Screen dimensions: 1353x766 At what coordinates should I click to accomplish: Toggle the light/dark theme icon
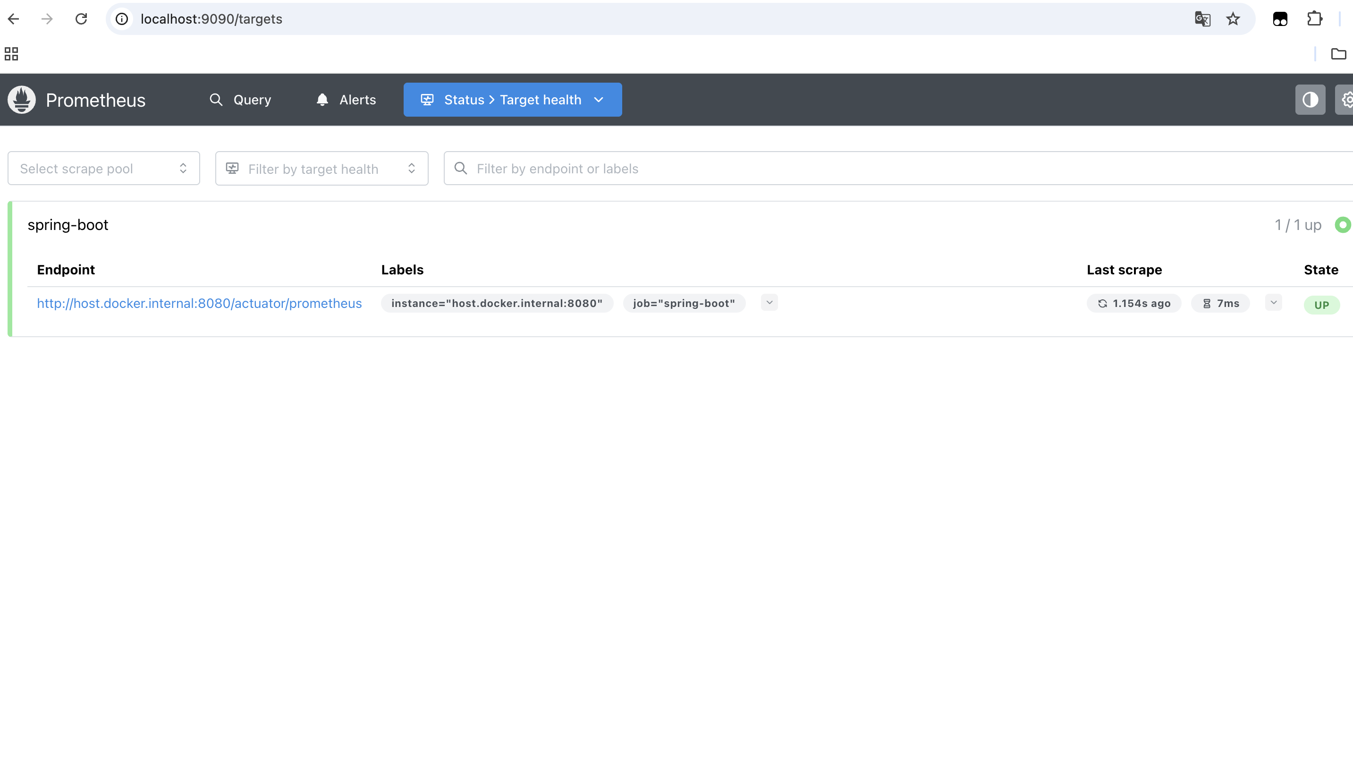pyautogui.click(x=1310, y=100)
